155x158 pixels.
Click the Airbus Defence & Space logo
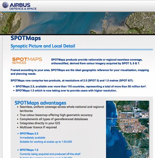click(19, 6)
